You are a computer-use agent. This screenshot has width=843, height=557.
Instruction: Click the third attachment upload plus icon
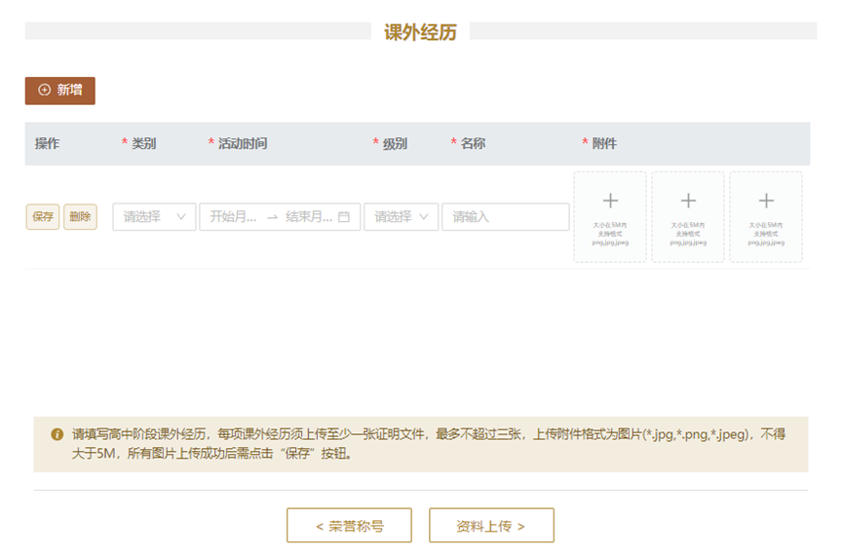(766, 202)
